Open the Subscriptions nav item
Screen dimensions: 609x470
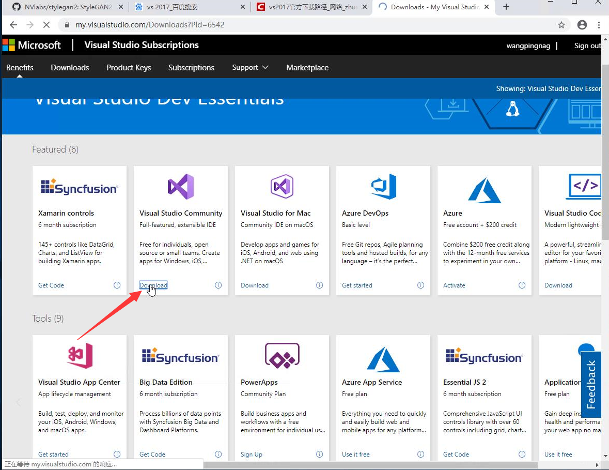[x=191, y=68]
